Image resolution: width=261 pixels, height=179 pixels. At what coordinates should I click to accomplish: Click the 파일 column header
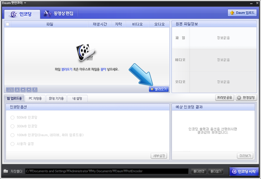coord(50,24)
